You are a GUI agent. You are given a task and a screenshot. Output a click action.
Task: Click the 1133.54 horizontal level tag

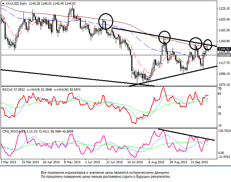224,55
